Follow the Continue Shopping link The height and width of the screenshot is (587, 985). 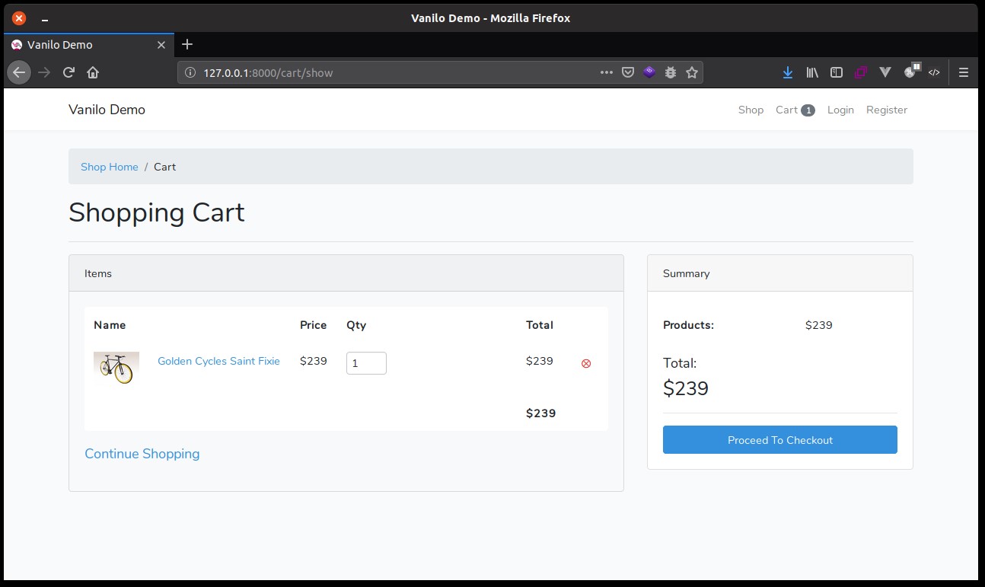142,454
